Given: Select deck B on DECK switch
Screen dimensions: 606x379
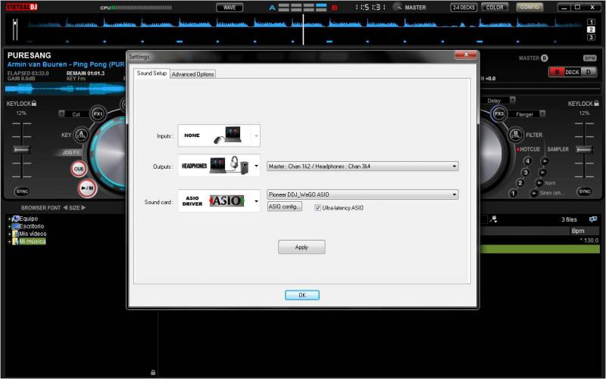Looking at the screenshot, I should [x=557, y=72].
